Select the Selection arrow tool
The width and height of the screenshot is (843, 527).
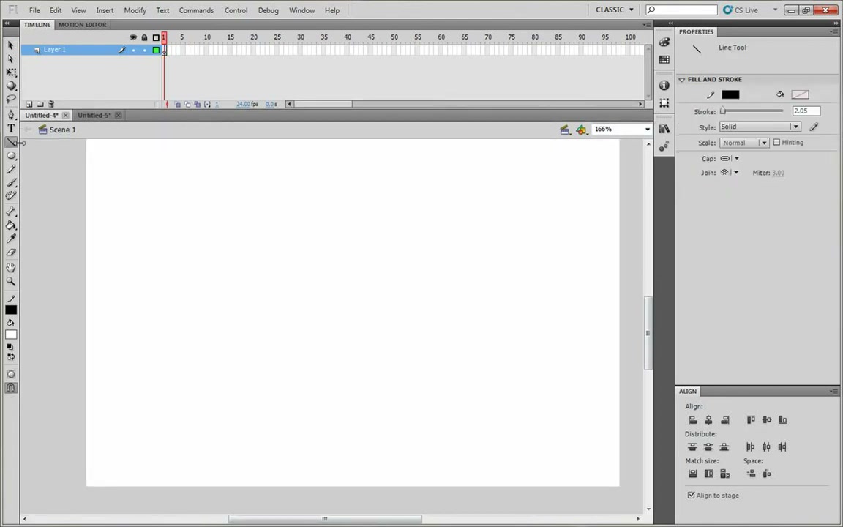pos(11,45)
